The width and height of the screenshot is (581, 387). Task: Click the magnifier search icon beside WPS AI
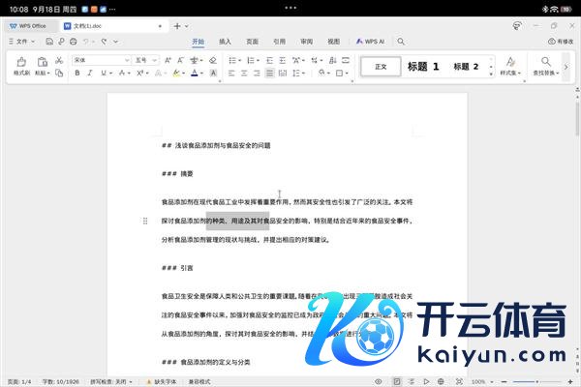tap(401, 42)
